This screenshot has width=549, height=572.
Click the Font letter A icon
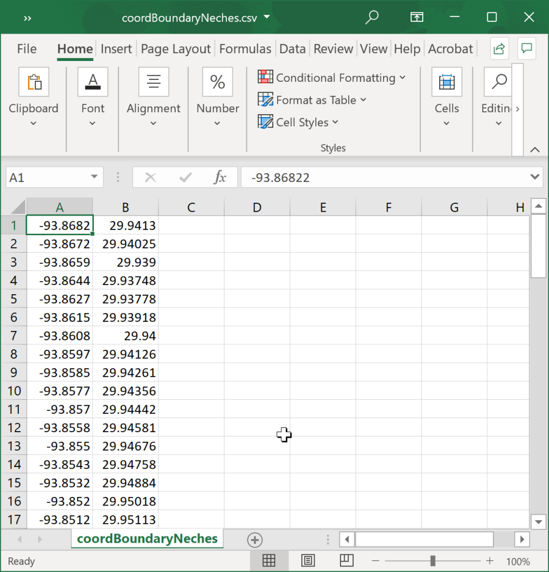tap(93, 82)
